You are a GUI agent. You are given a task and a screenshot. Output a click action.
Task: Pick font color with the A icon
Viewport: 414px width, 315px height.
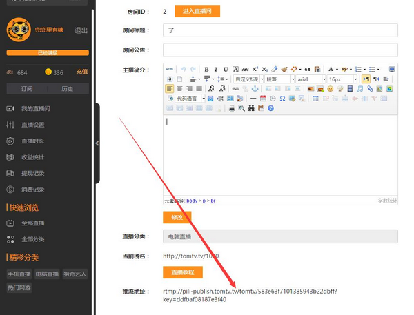coord(331,70)
